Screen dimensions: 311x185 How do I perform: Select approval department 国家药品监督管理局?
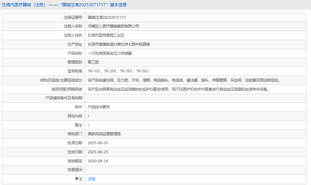click(x=104, y=134)
